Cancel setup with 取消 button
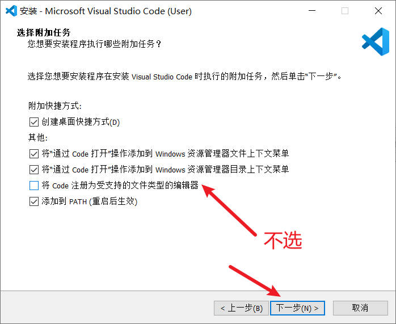This screenshot has width=396, height=324. 360,308
